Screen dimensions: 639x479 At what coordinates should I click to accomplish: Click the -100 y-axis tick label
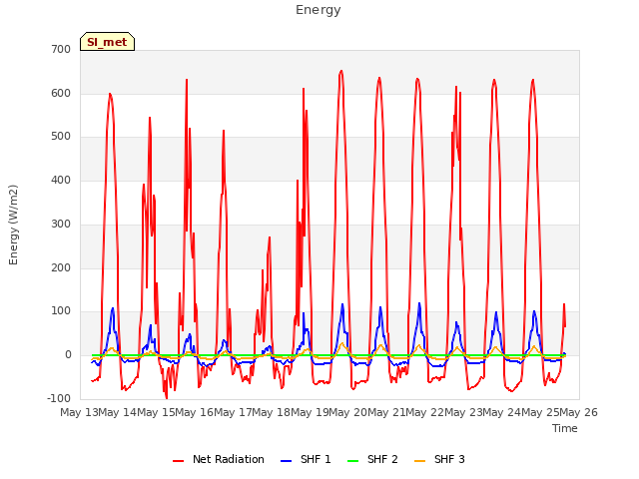(59, 398)
